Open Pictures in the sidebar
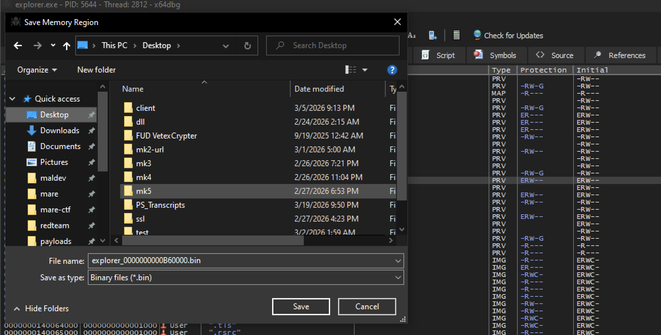 pos(54,162)
